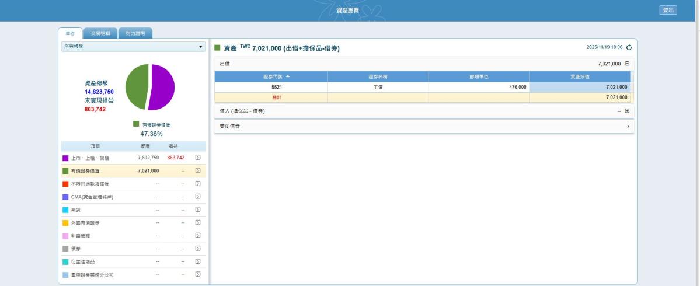
Task: Expand the 雙向借券 row chevron
Action: point(628,126)
